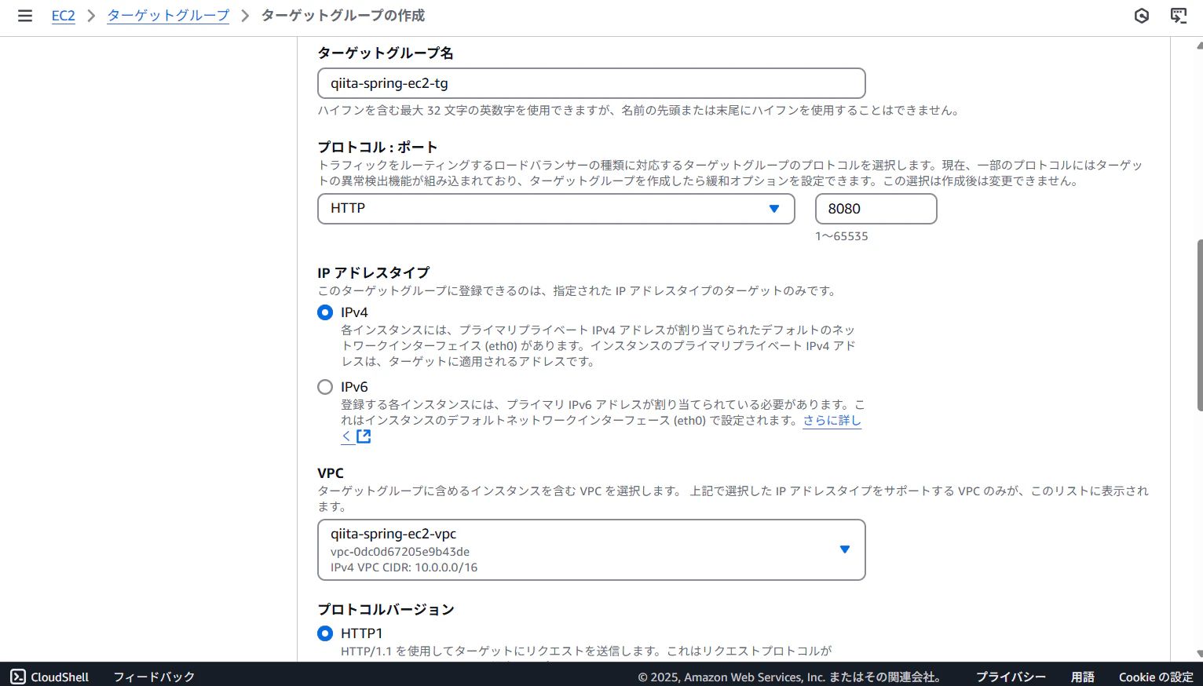
Task: Open Cookie の設定 in the footer
Action: point(1156,677)
